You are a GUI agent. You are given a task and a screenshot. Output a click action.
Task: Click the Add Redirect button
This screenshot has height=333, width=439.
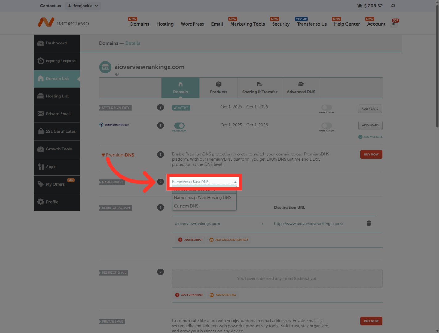(x=190, y=240)
